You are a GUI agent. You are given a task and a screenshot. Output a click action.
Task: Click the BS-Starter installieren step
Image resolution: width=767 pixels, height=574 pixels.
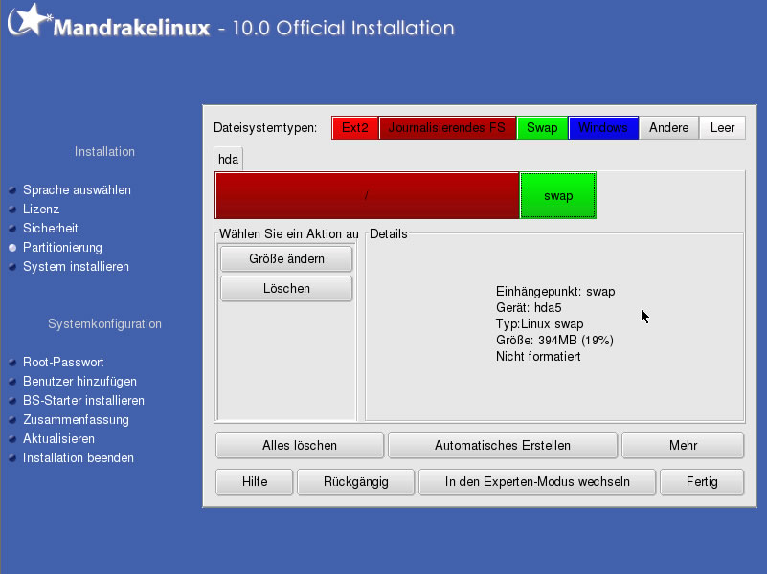coord(83,401)
